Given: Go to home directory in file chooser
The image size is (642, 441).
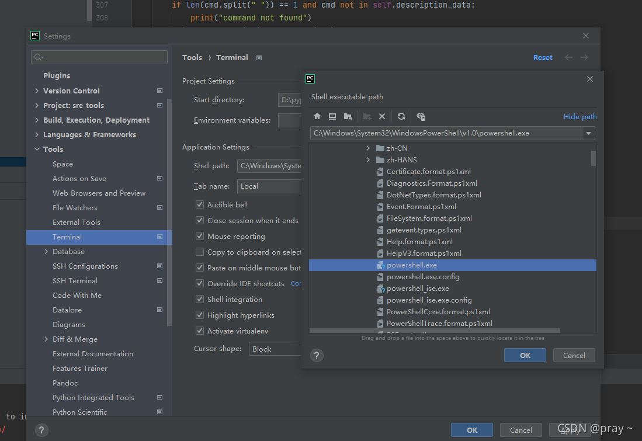Looking at the screenshot, I should coord(317,117).
